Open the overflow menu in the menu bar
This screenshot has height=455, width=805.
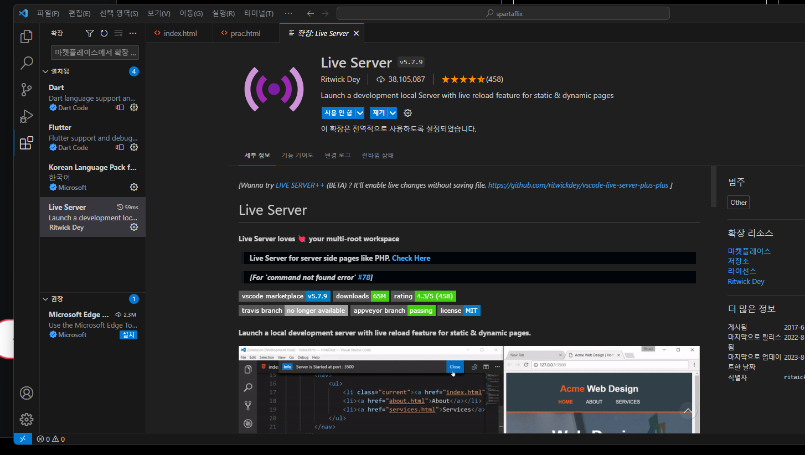point(288,13)
